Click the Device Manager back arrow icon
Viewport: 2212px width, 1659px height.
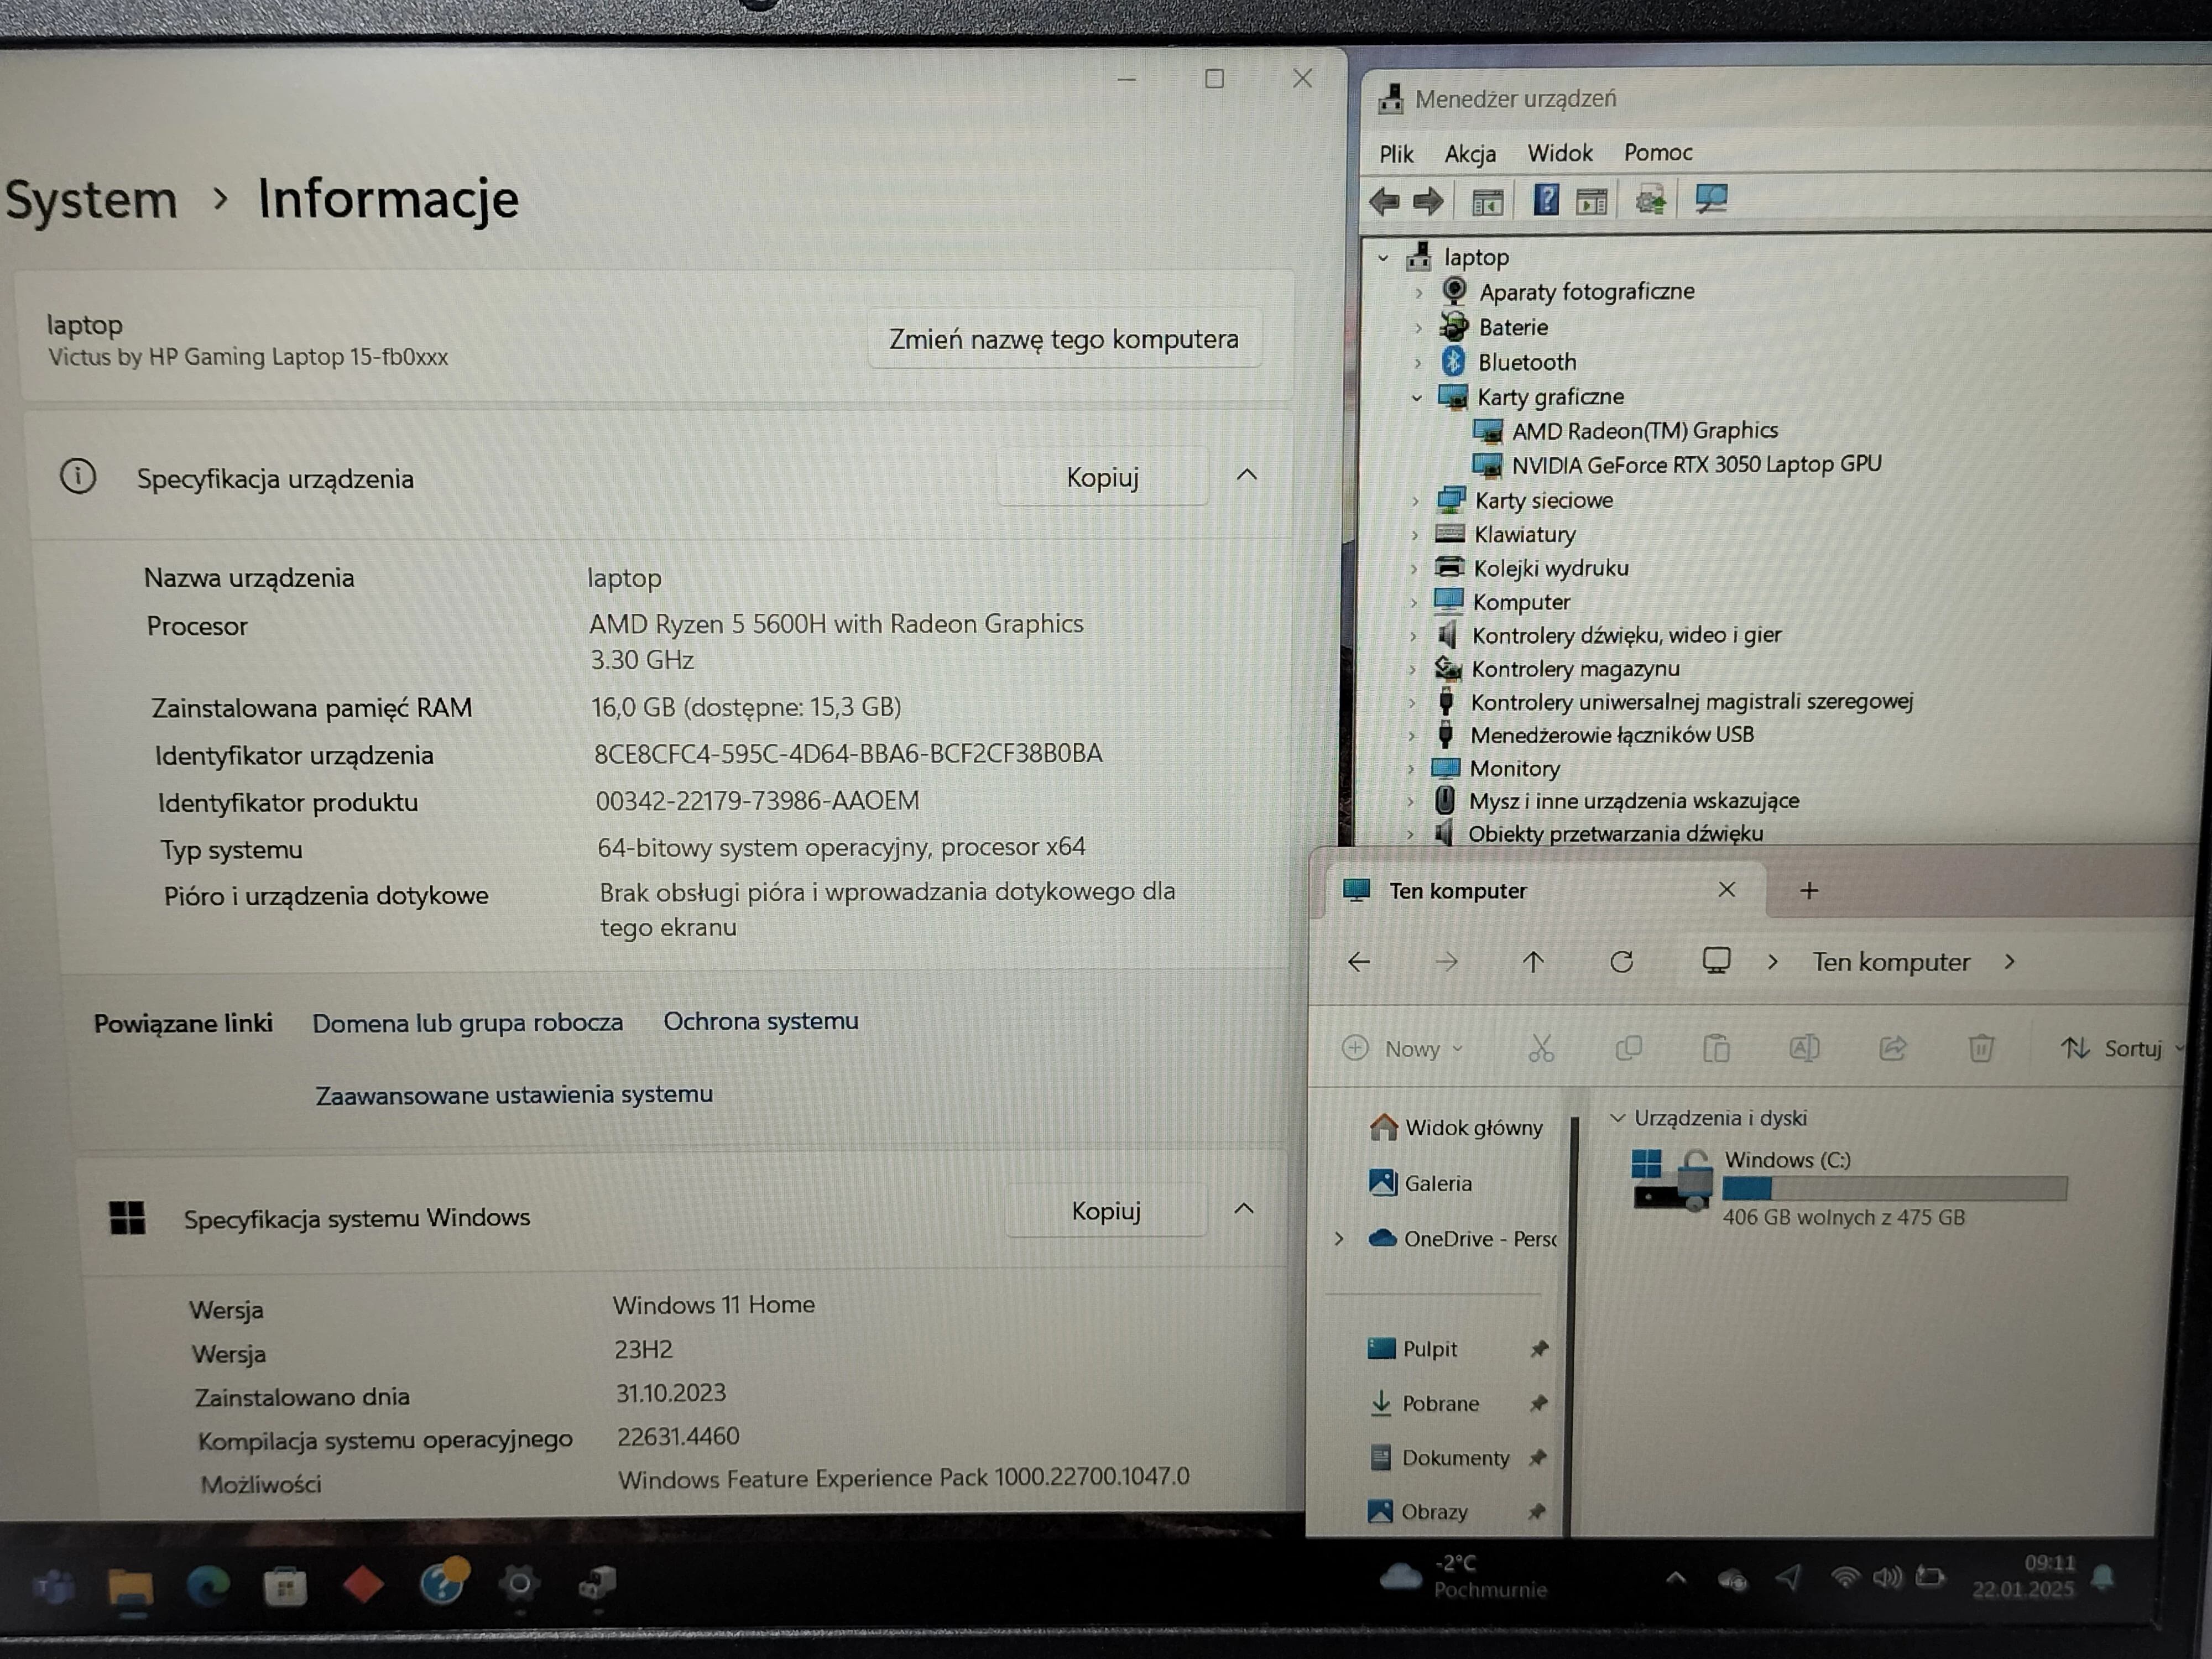[1384, 202]
